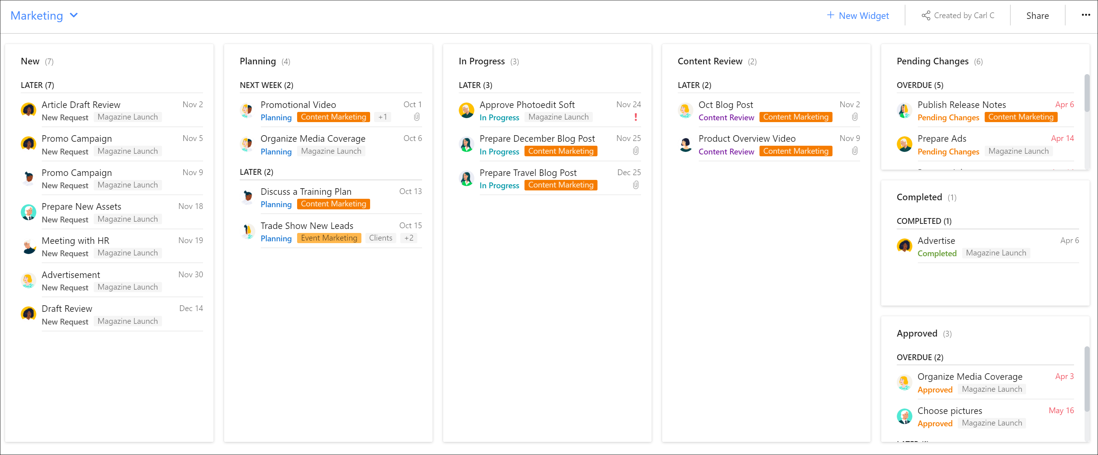Click the Pending Changes widget scrollbar
The width and height of the screenshot is (1098, 455).
tap(1086, 94)
